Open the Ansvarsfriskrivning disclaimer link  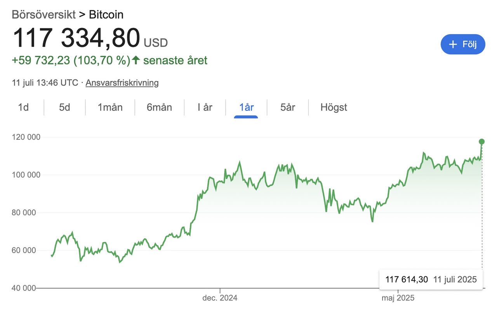coord(122,83)
